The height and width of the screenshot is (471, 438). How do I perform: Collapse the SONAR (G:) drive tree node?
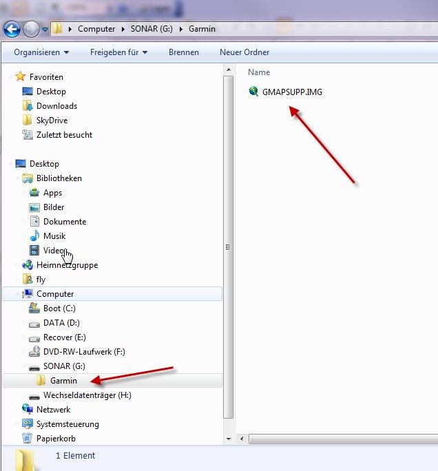click(x=25, y=366)
